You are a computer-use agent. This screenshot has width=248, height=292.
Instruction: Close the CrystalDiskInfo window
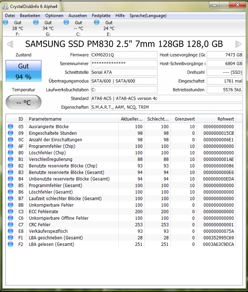(x=238, y=5)
